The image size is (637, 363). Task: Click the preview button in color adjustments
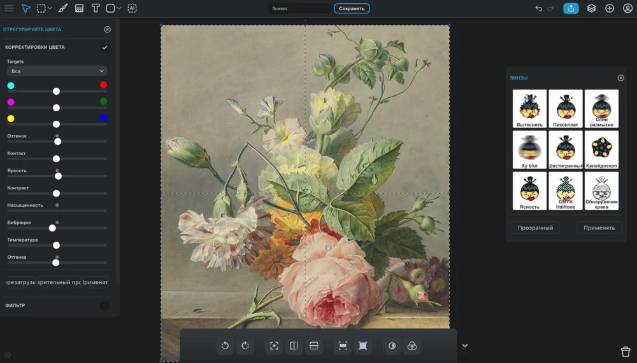[59, 282]
